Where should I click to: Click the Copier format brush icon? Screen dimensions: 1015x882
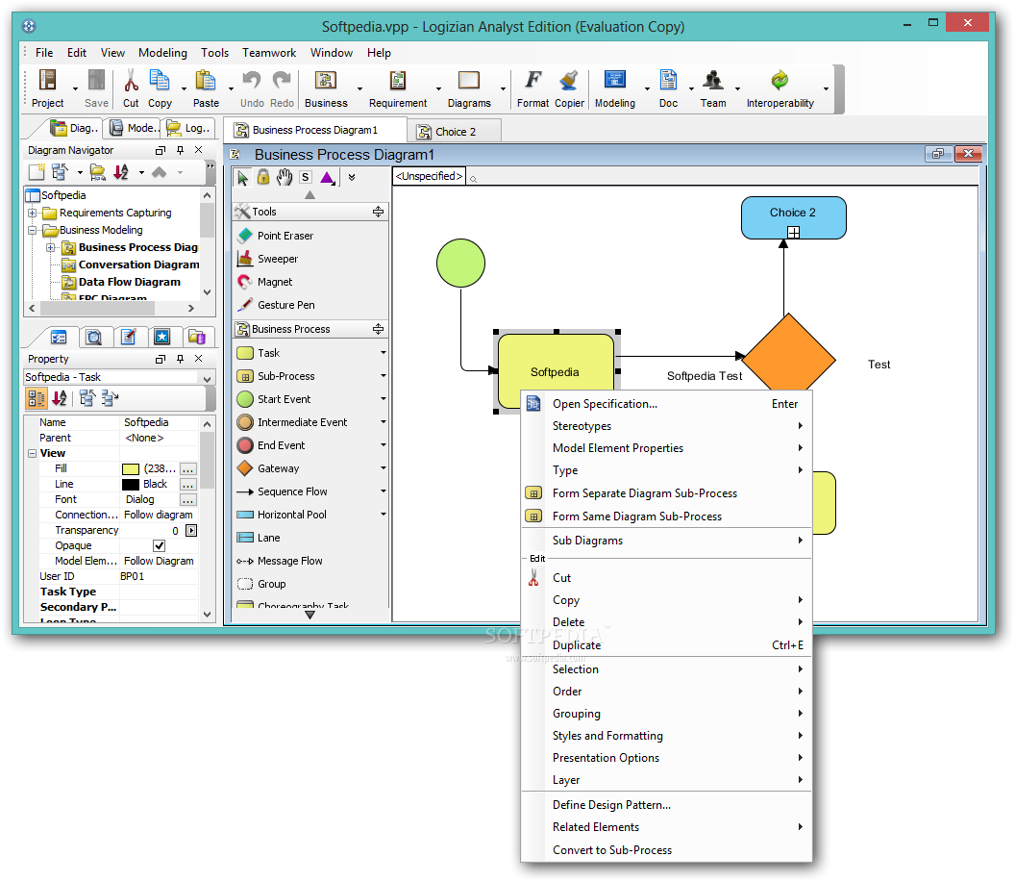569,80
